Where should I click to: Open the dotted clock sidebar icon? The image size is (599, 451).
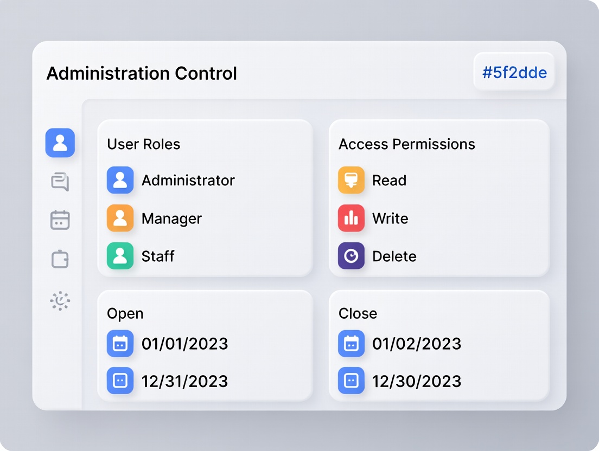click(60, 300)
